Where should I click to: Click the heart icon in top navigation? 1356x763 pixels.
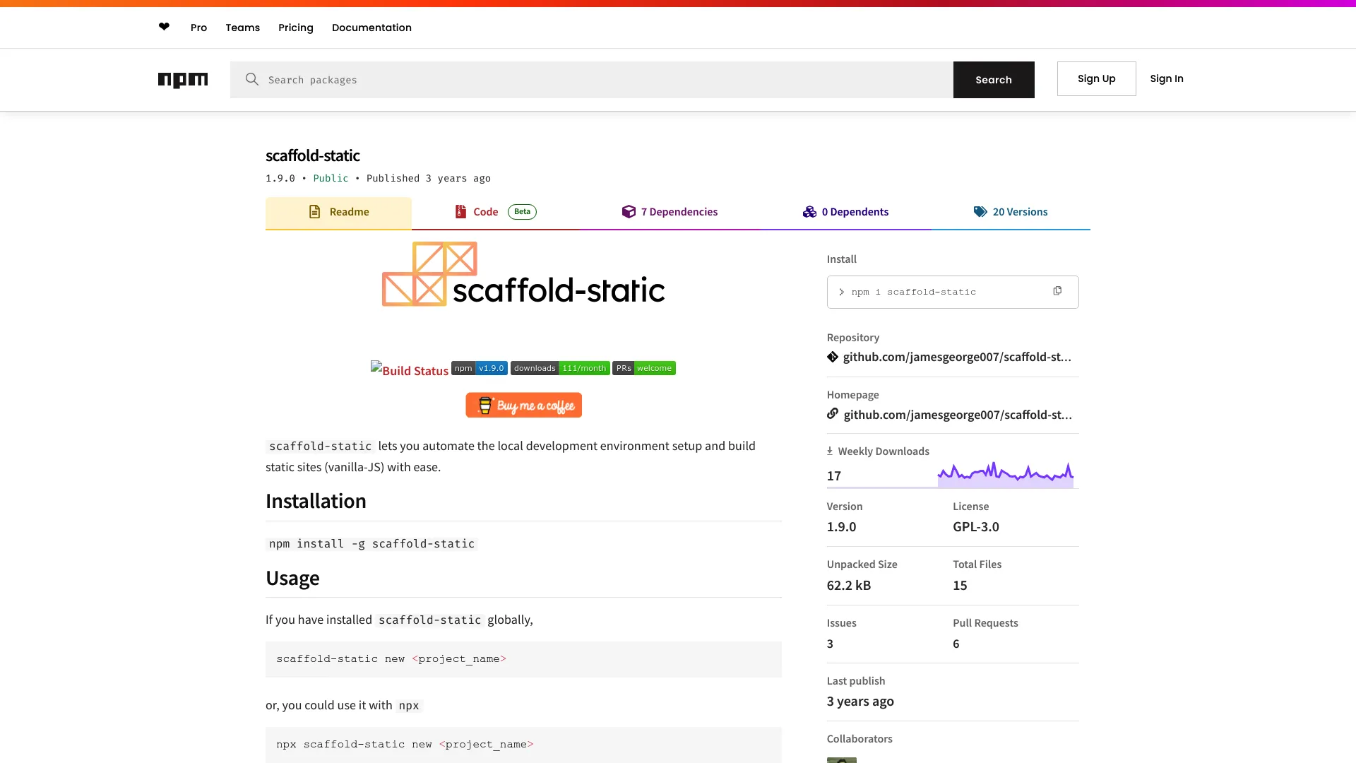(x=164, y=27)
